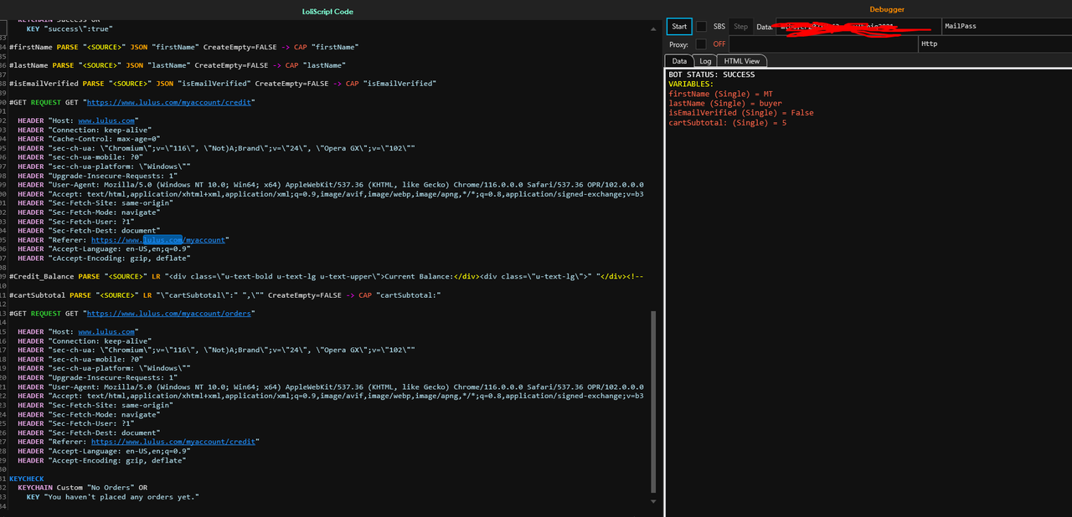Click the Start button in Debugger
Screen dimensions: 1072x517
point(679,27)
